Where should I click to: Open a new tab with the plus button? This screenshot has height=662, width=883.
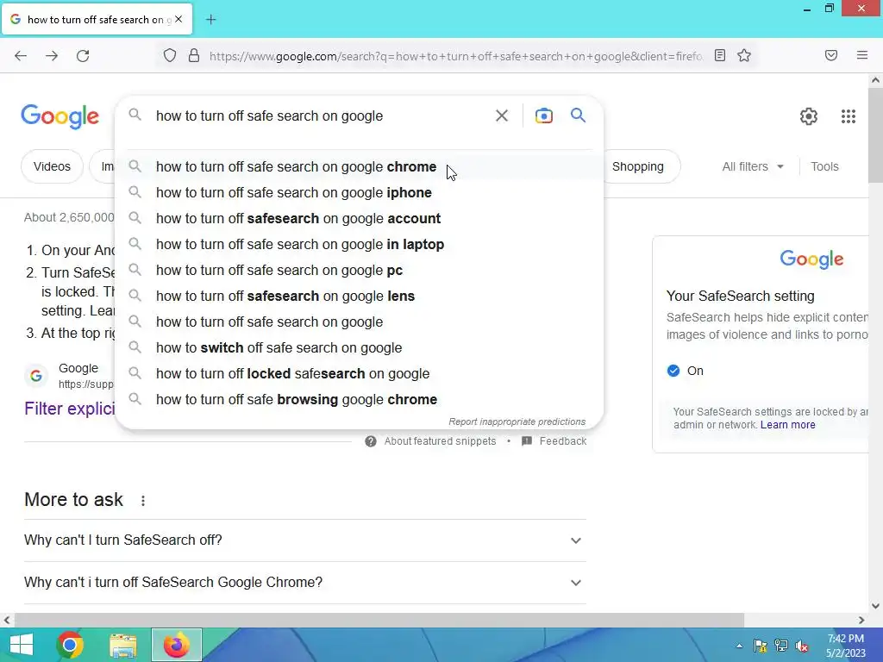coord(211,20)
